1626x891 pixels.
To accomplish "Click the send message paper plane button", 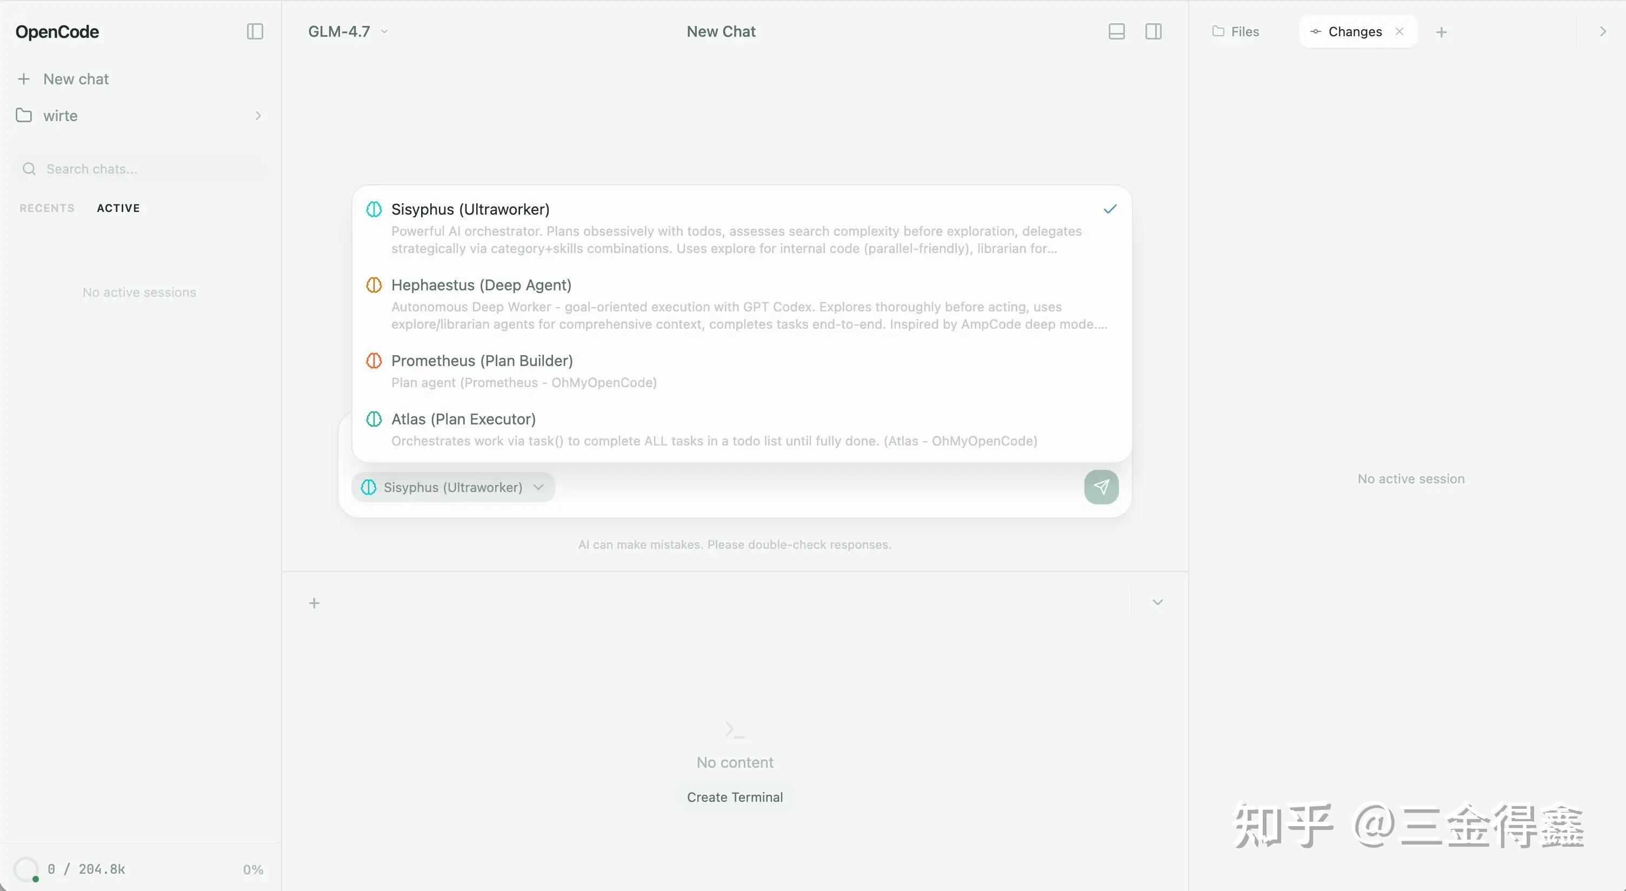I will 1101,487.
